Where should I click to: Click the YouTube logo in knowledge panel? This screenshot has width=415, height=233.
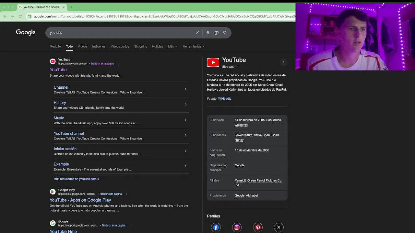[213, 62]
